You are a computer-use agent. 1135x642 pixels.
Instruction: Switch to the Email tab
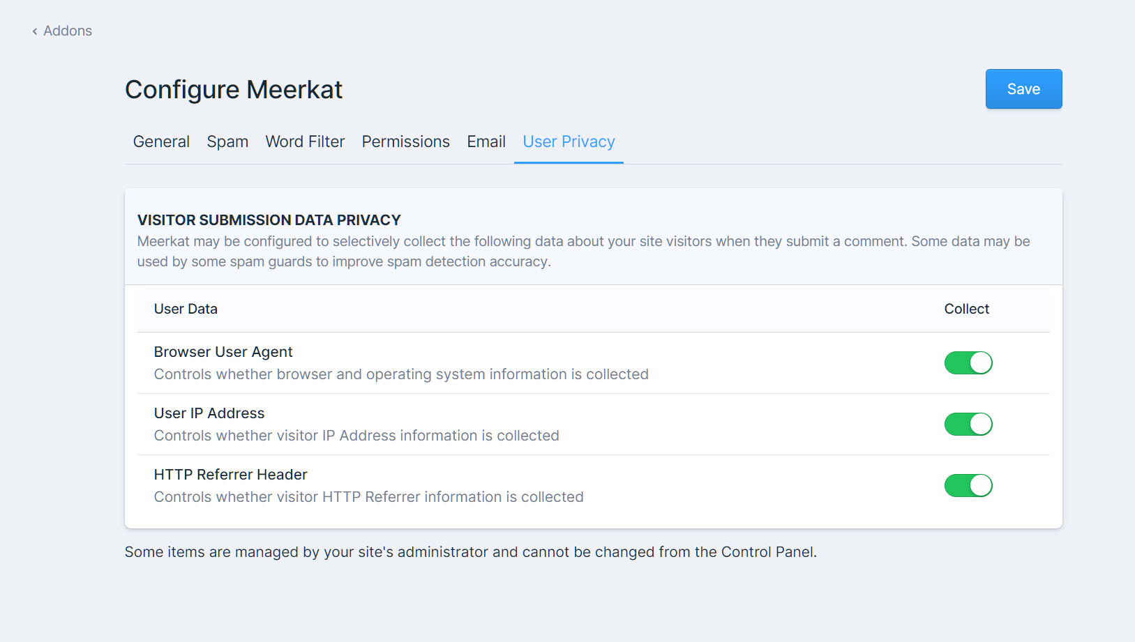coord(486,142)
